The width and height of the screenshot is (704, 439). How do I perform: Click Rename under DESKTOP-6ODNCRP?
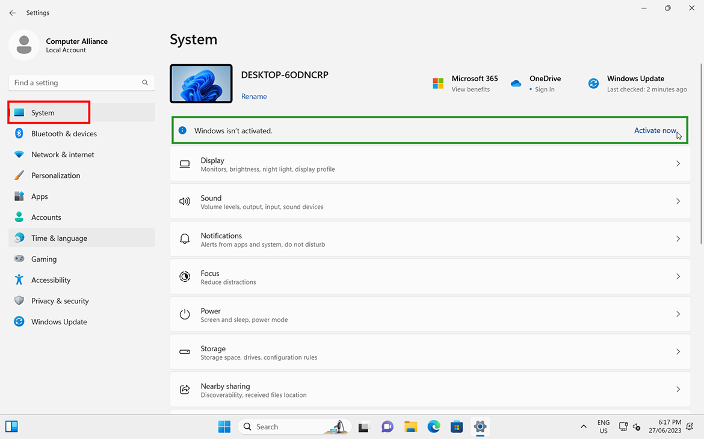pos(254,96)
